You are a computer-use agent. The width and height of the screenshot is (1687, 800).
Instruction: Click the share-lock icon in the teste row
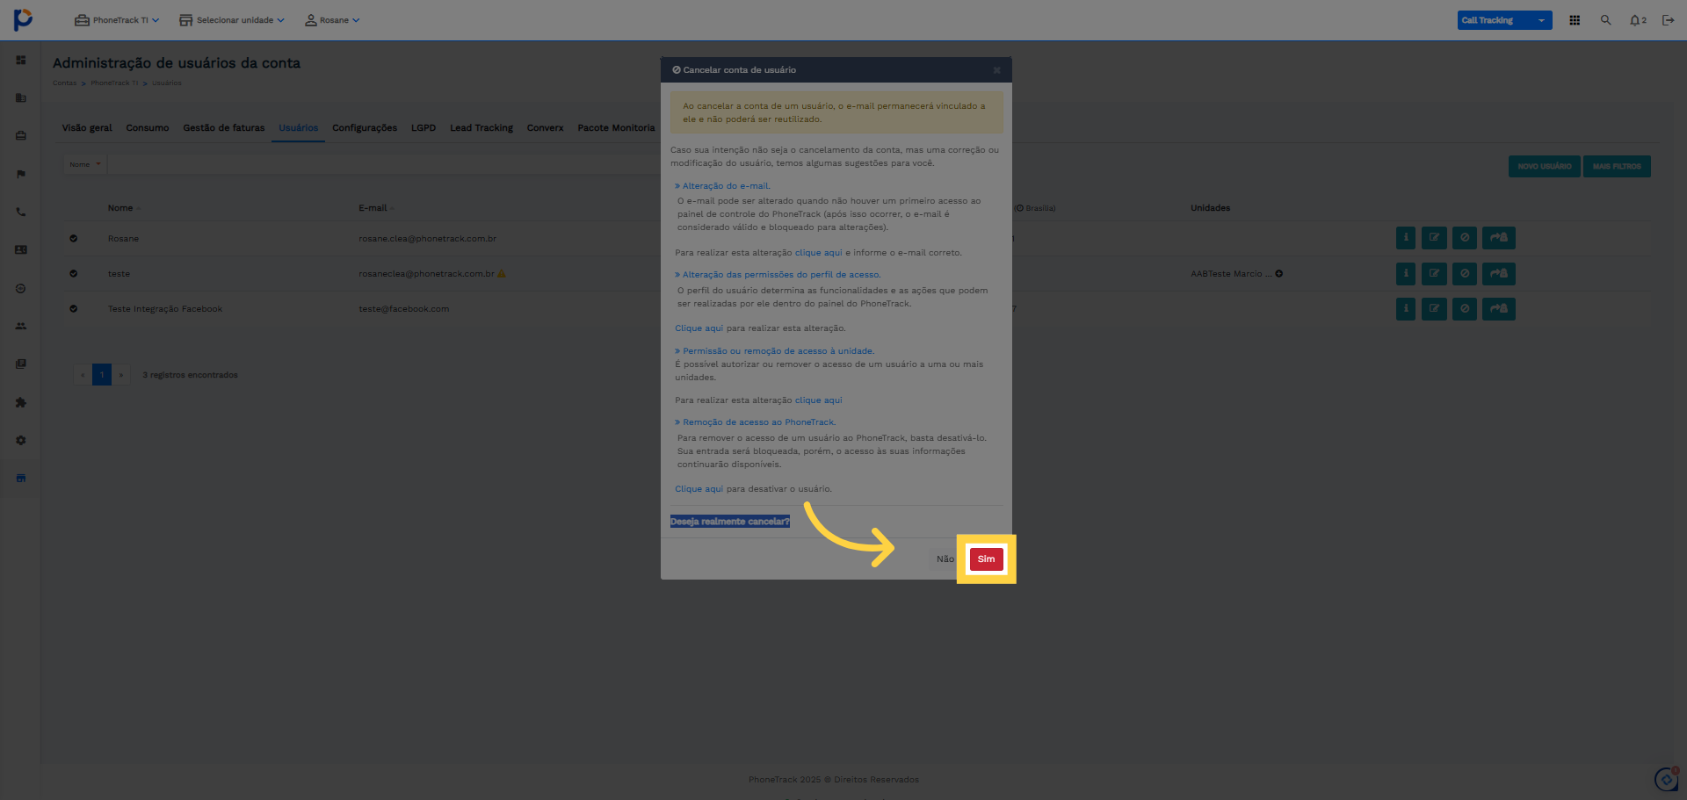point(1499,273)
